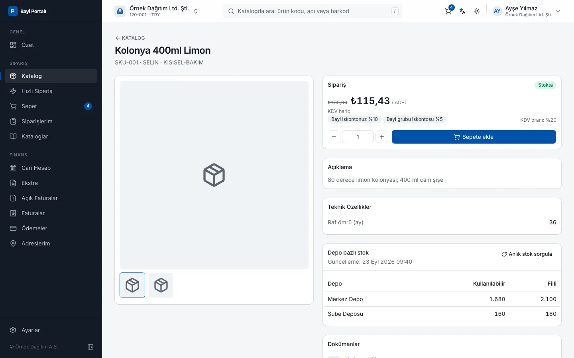Open Hızlı Sipariş page
This screenshot has height=358, width=574.
pos(51,91)
